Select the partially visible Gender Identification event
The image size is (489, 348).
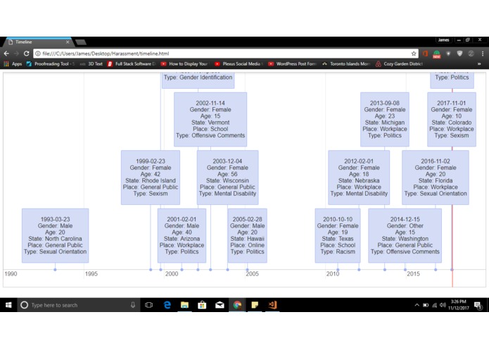(198, 80)
